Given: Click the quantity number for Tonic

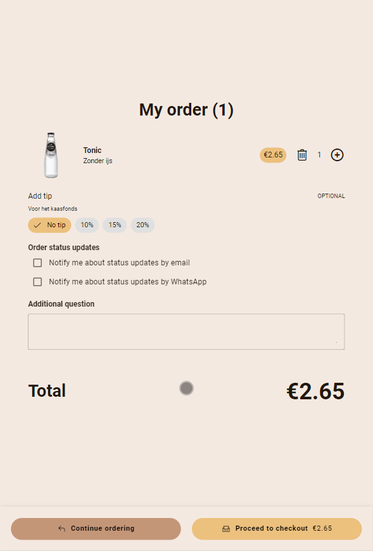Looking at the screenshot, I should tap(319, 155).
